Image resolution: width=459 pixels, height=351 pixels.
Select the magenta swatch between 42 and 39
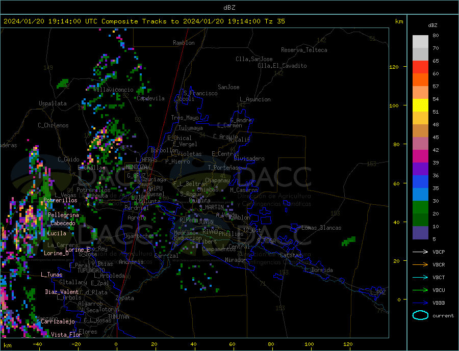[420, 156]
